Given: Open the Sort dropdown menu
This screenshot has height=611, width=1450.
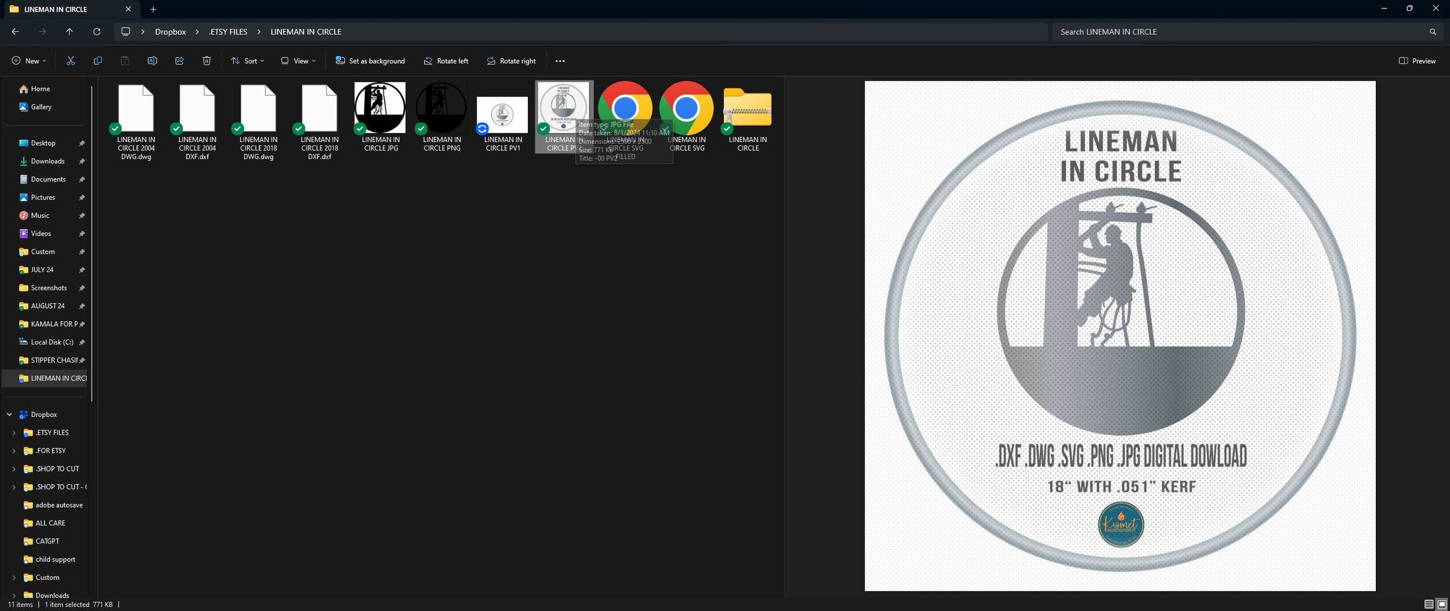Looking at the screenshot, I should point(248,61).
